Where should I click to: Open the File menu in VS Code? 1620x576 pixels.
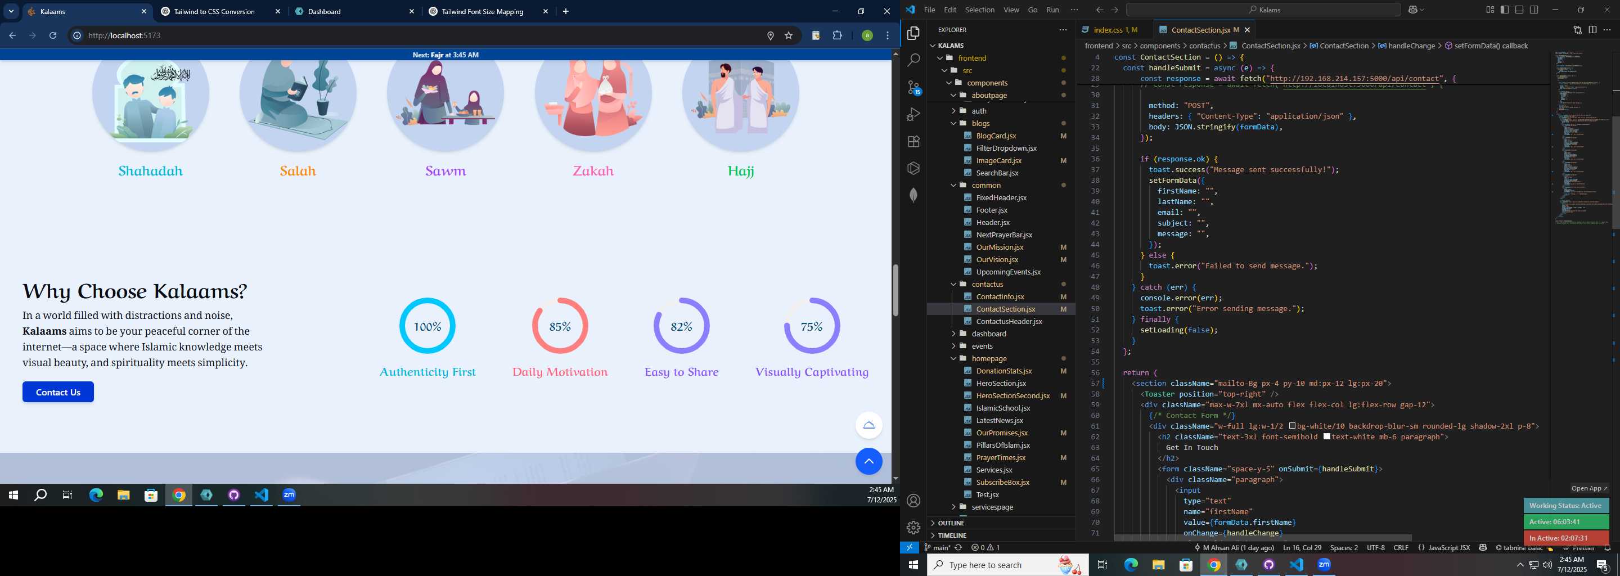point(929,10)
